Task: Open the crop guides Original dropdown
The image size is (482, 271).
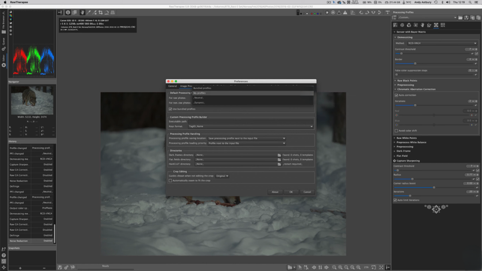Action: (222, 176)
